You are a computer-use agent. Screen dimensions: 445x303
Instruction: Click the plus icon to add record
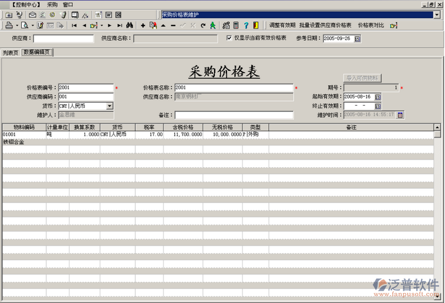coord(143,26)
